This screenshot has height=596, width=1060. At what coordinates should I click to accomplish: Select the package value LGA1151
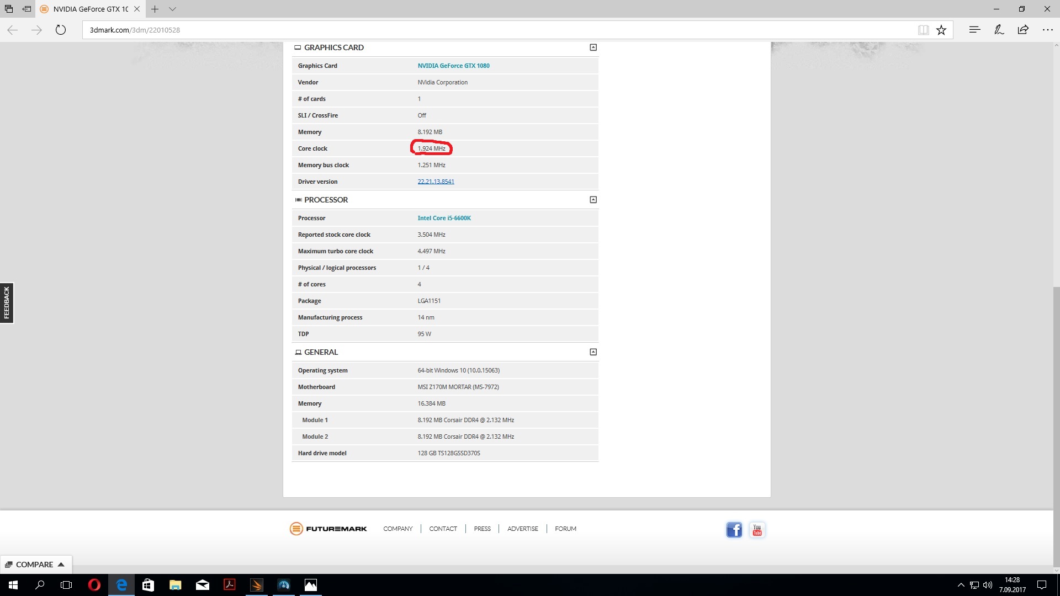point(429,301)
